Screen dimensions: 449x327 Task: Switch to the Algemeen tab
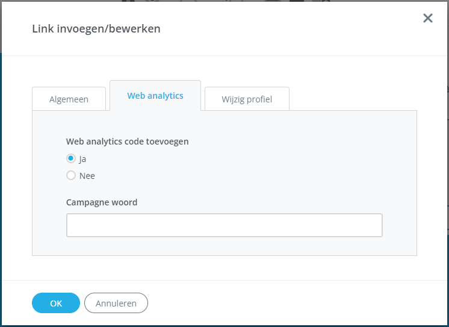69,99
